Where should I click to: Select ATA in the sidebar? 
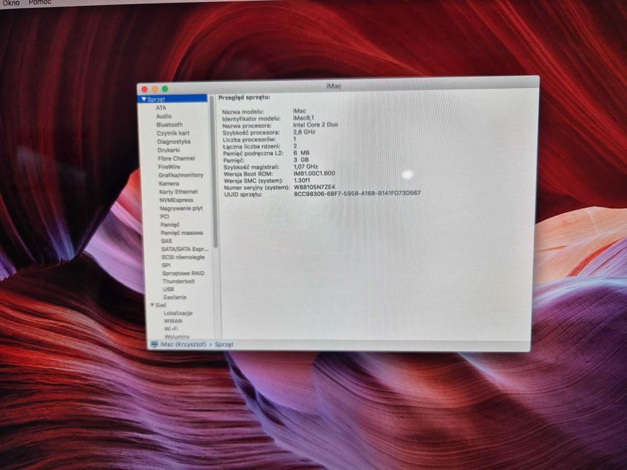161,108
